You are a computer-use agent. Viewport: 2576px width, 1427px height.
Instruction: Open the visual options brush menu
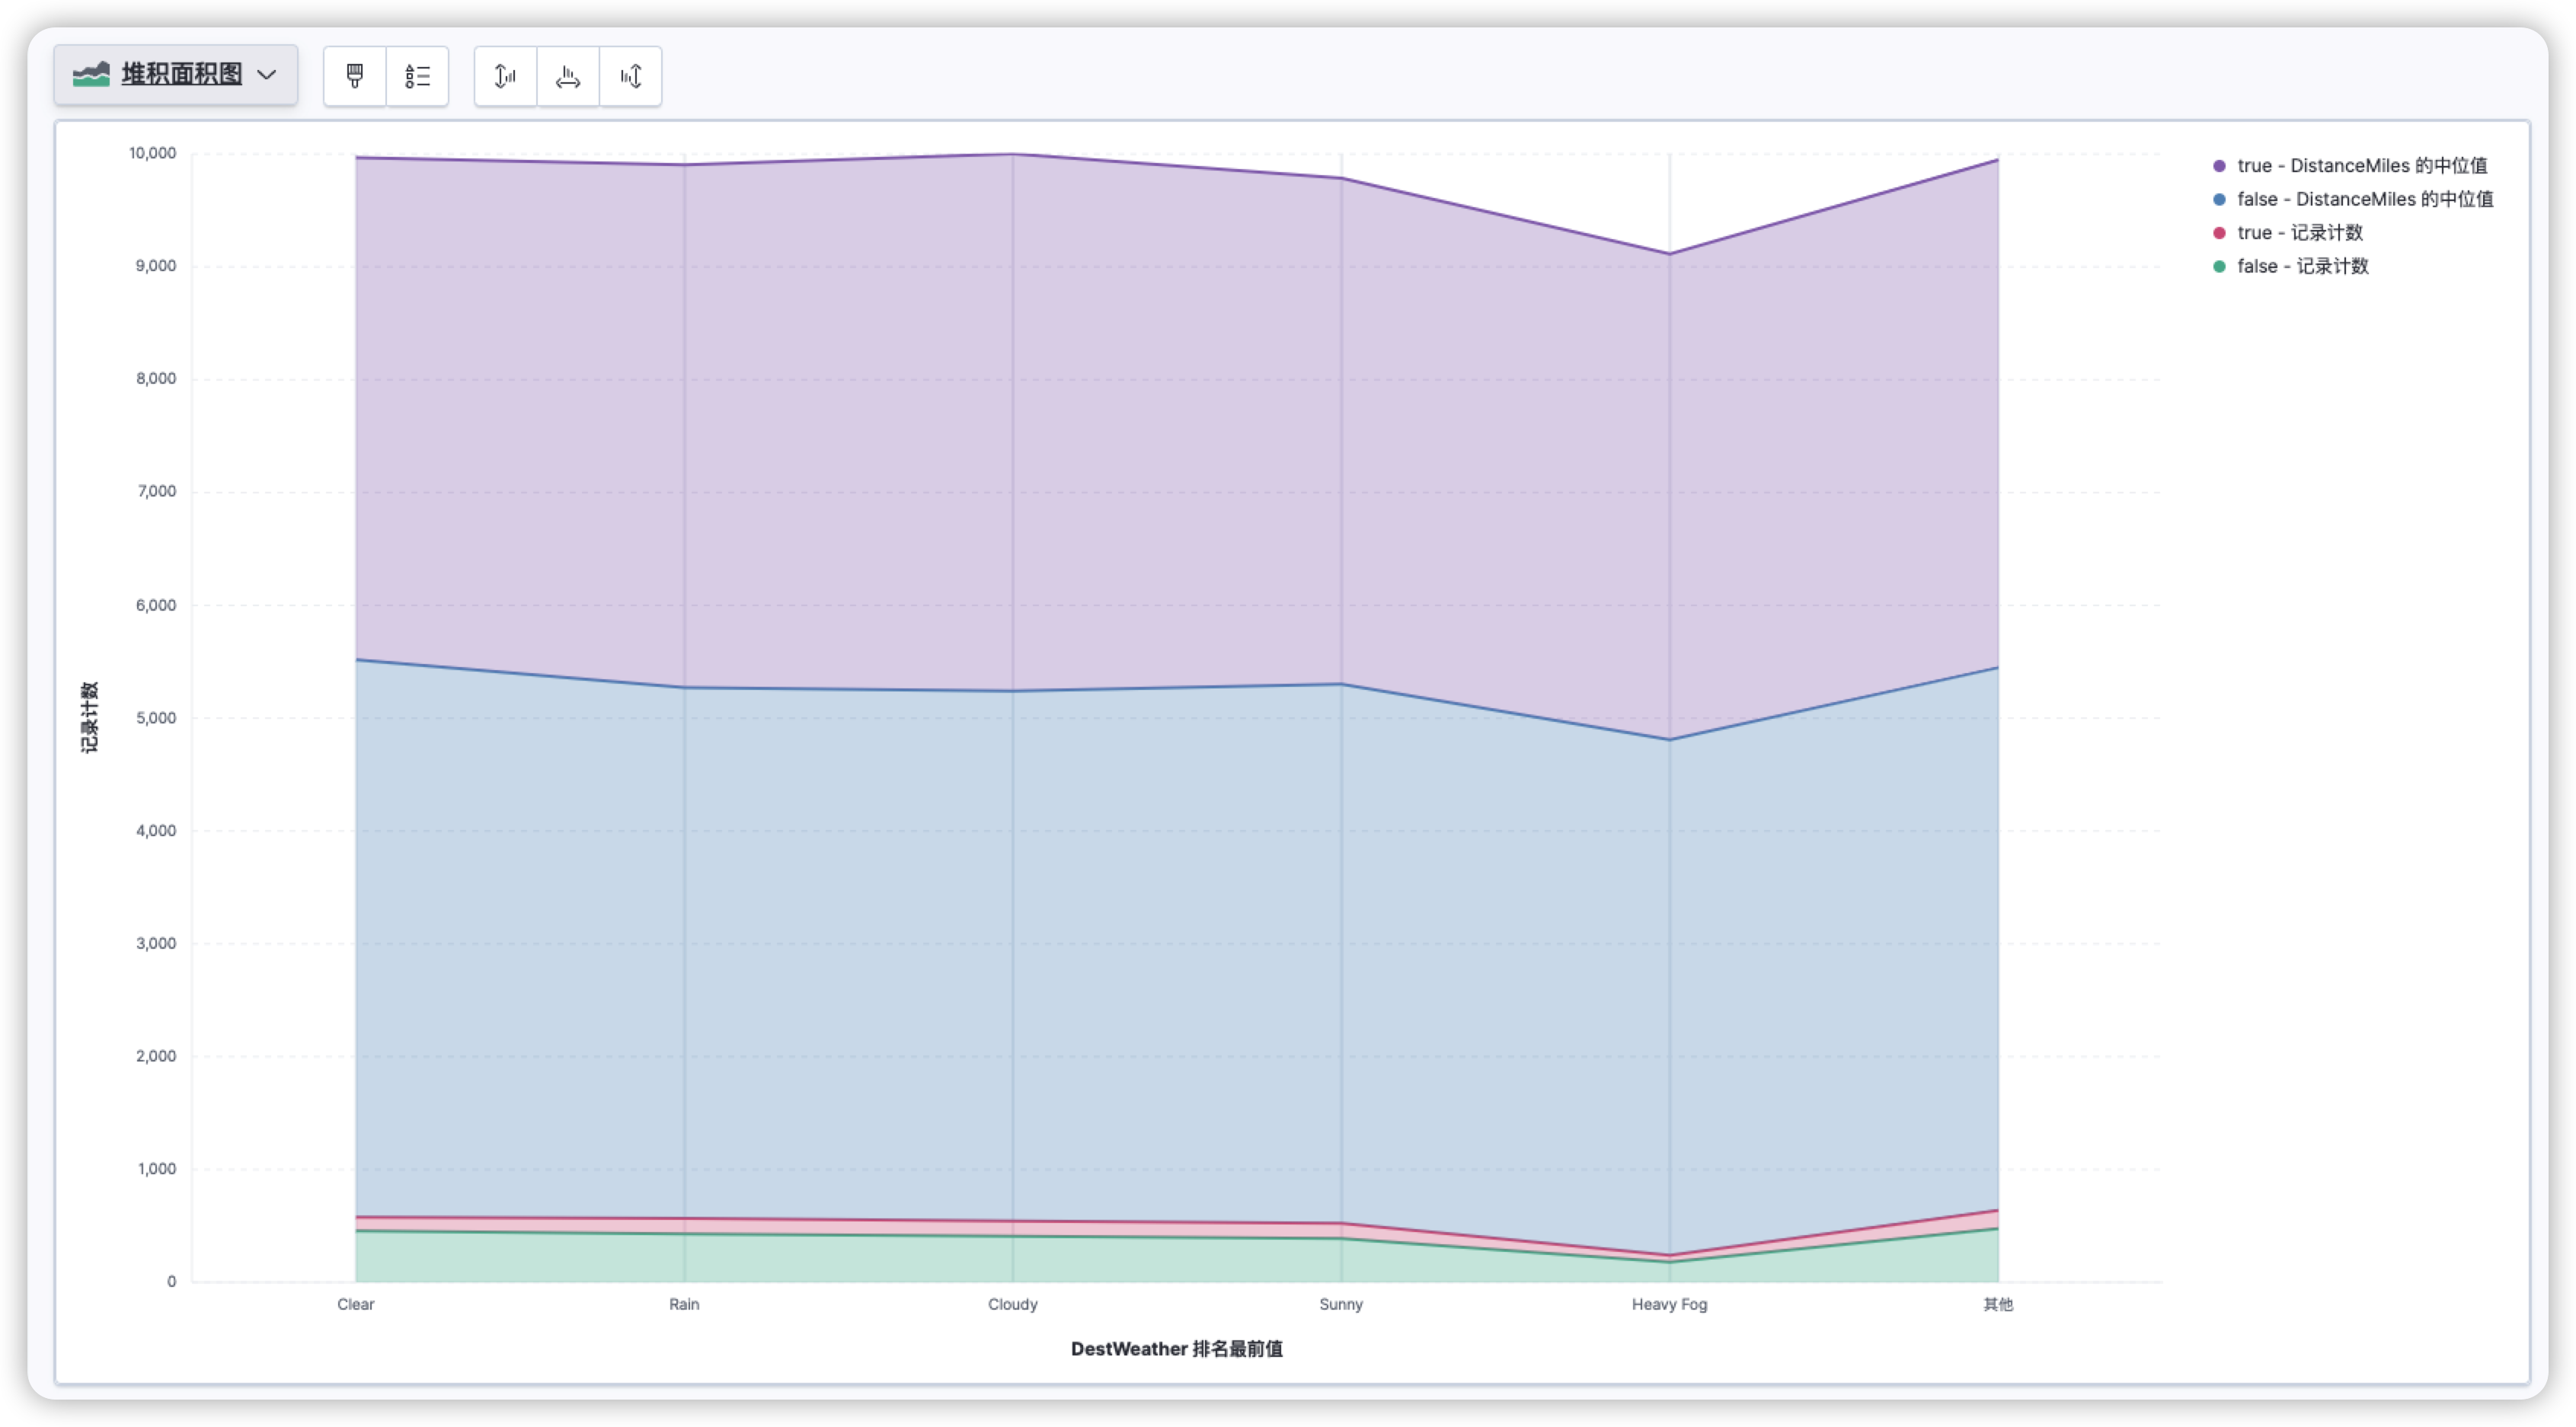coord(354,76)
